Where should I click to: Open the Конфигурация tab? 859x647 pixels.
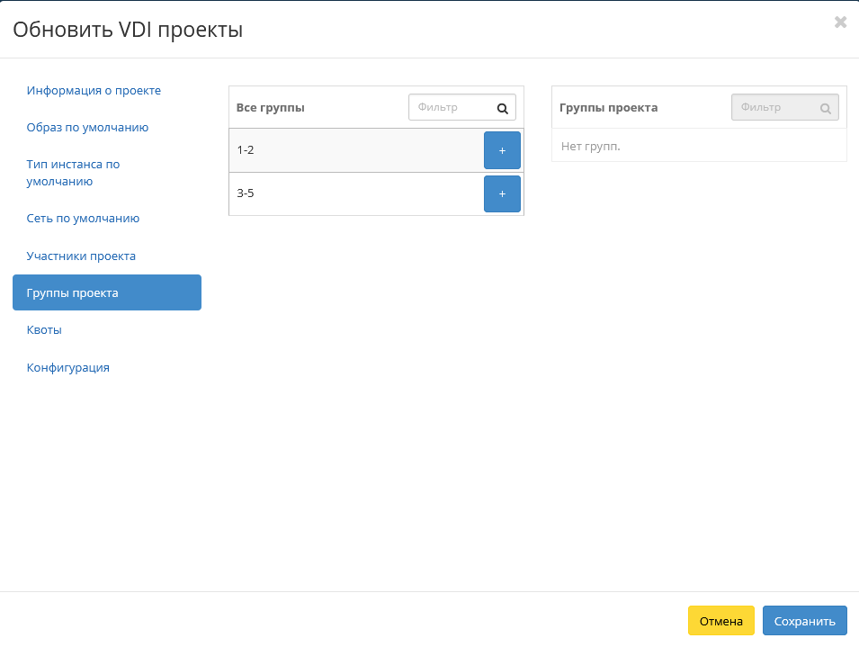[67, 367]
